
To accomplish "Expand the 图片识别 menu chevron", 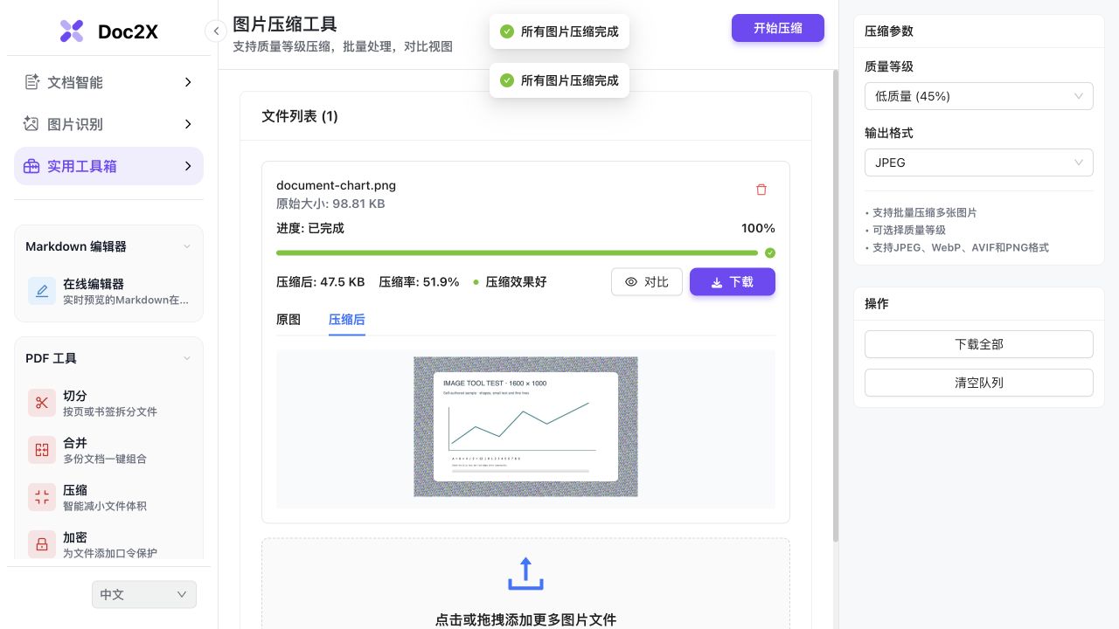I will (188, 124).
